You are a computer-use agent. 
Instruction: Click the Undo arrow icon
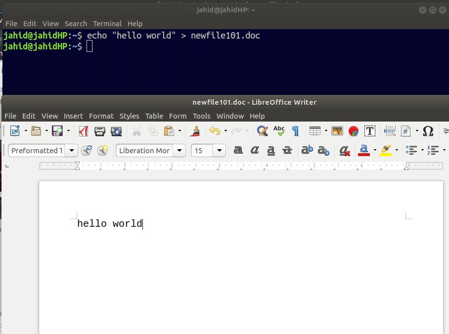tap(215, 131)
